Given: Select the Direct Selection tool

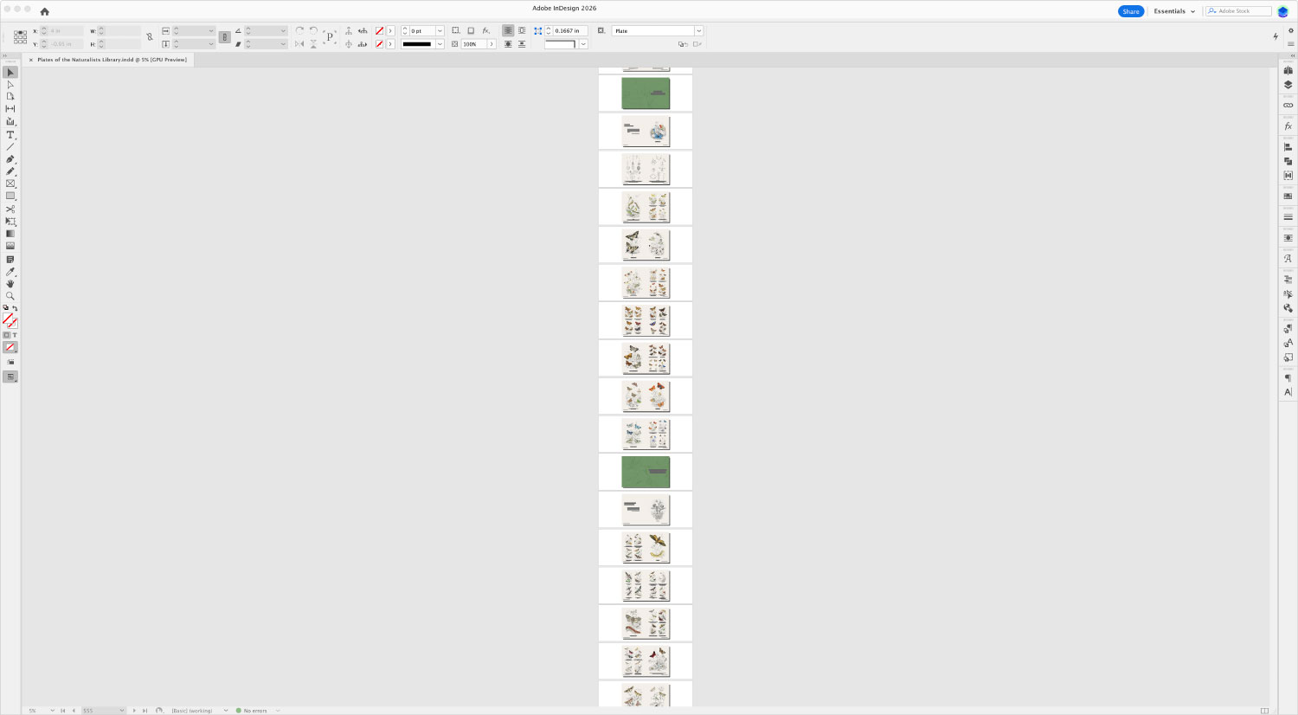Looking at the screenshot, I should (x=10, y=85).
